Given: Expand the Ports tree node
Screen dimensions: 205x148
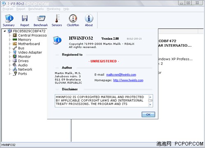Looking at the screenshot, I should pyautogui.click(x=10, y=74).
